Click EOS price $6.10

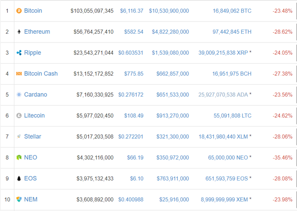point(137,179)
